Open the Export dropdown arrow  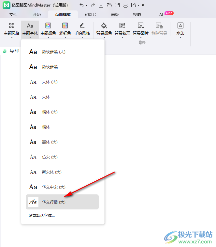click(138, 5)
